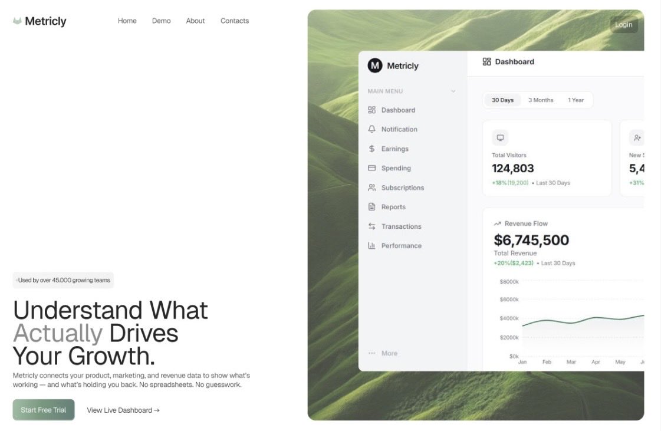Collapse the Main Menu chevron

[x=453, y=91]
